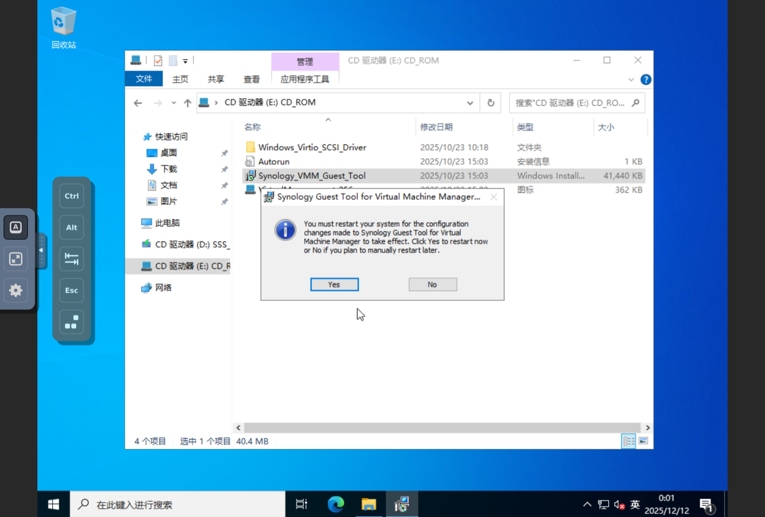The width and height of the screenshot is (765, 517).
Task: Click the Ctrl key on the remote toolbar
Action: pos(72,196)
